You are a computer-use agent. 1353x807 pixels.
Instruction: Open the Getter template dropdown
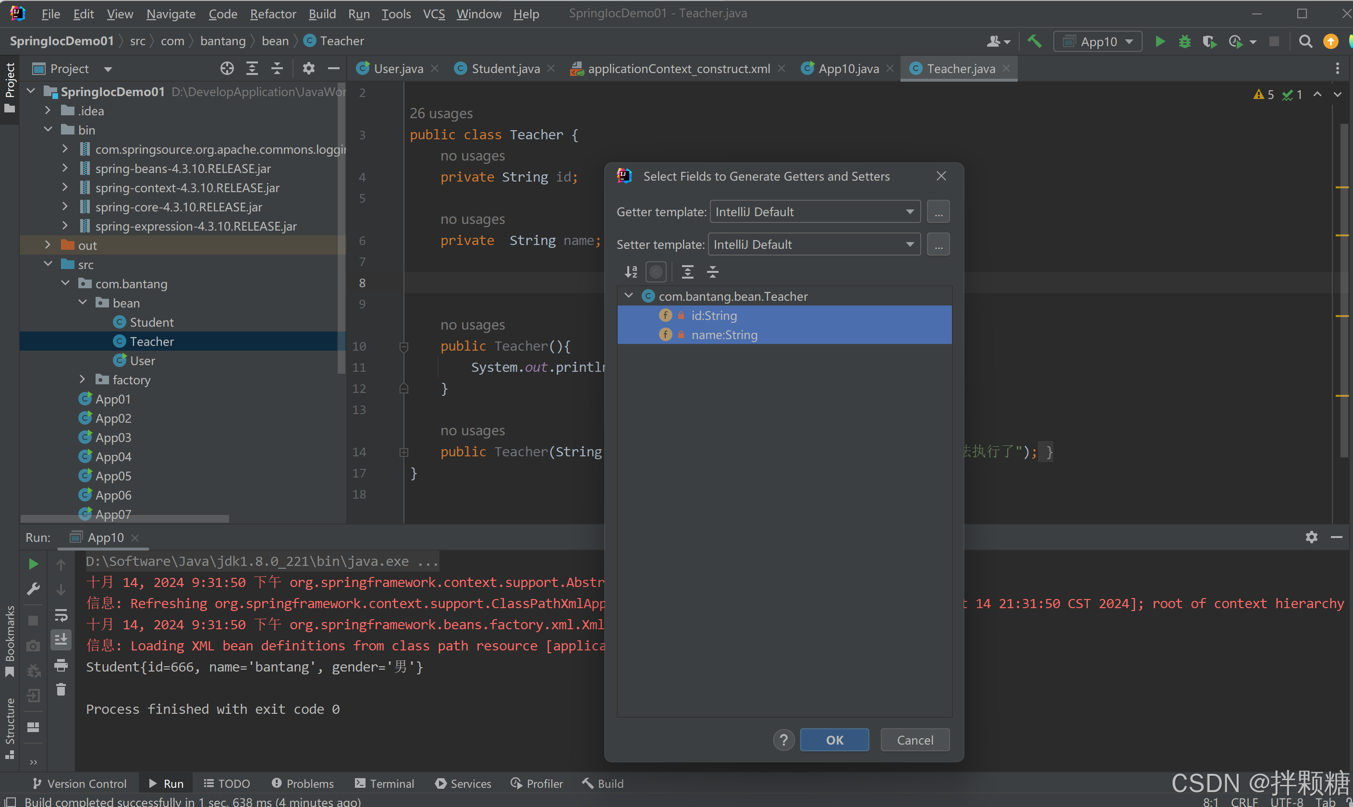click(815, 211)
